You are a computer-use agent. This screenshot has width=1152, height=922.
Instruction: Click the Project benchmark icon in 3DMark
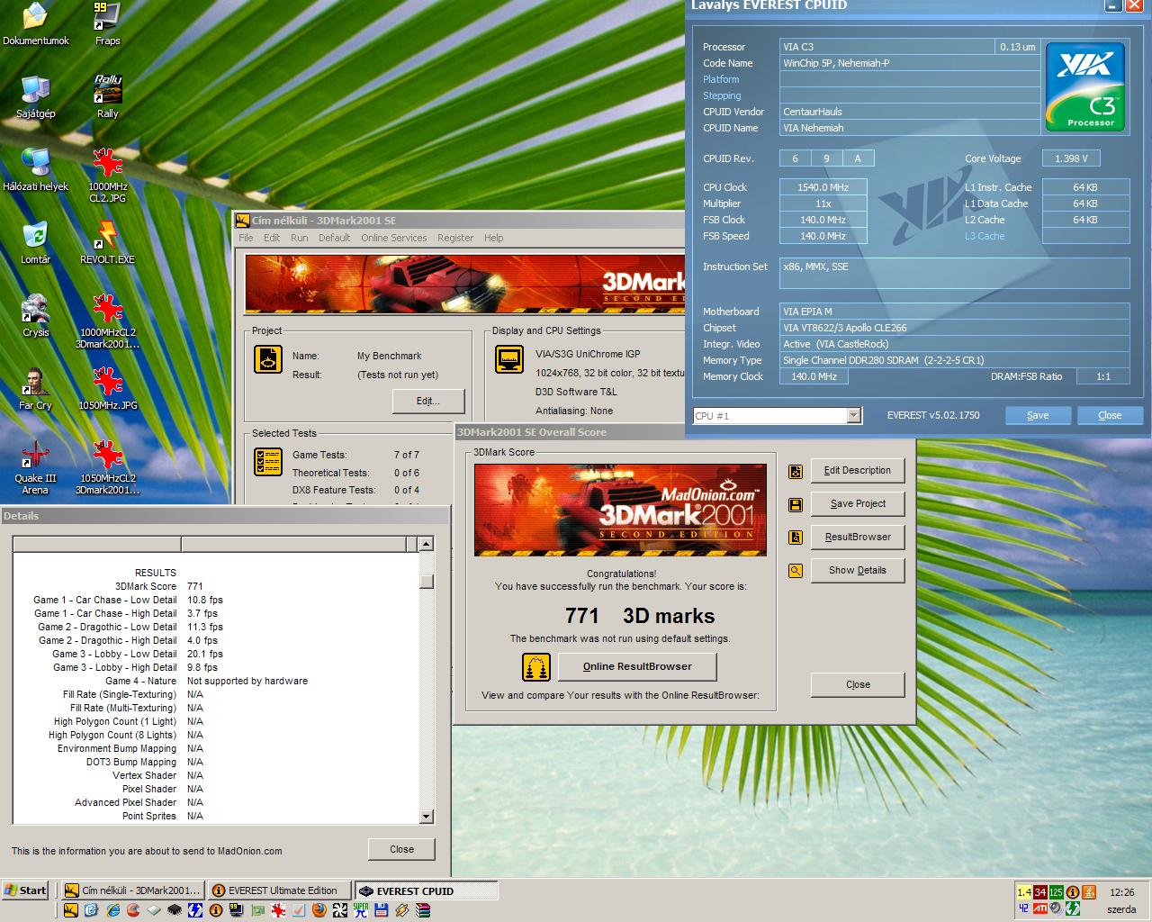click(x=268, y=360)
